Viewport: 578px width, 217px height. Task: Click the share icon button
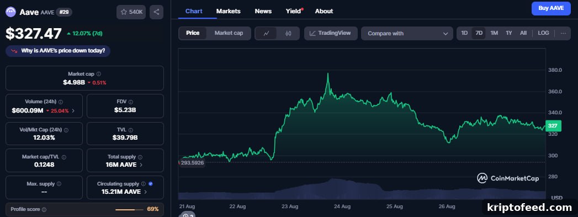(156, 12)
